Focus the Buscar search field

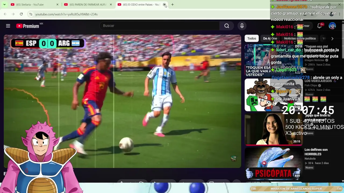[160, 26]
